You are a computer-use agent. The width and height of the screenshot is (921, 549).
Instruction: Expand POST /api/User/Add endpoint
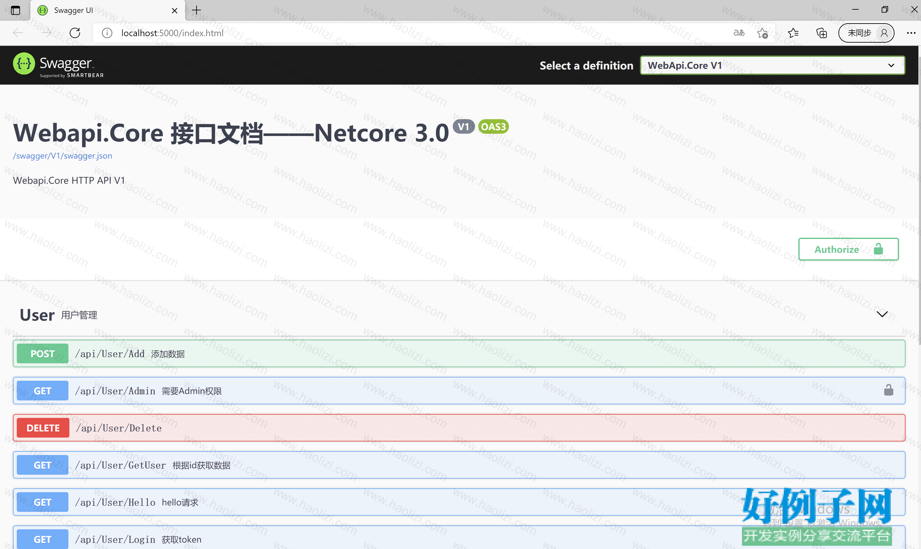pos(459,353)
